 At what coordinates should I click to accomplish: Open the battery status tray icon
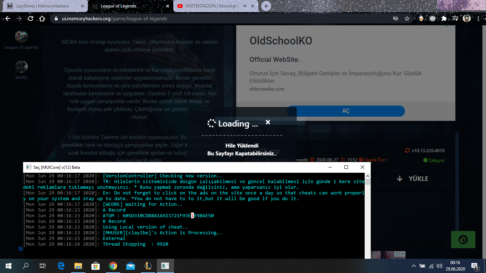(422, 266)
